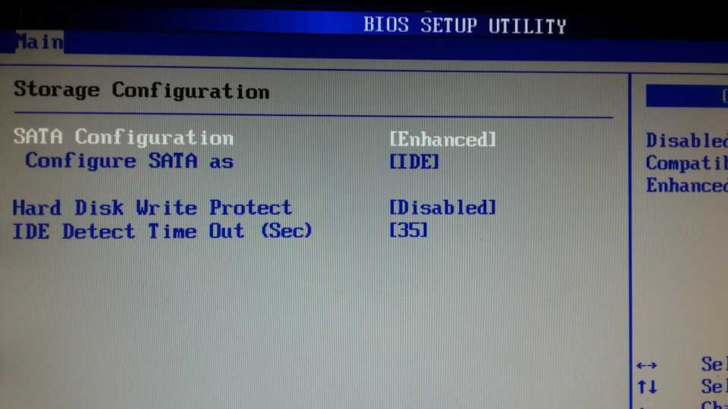Click the BIOS SETUP UTILITY title

click(465, 25)
